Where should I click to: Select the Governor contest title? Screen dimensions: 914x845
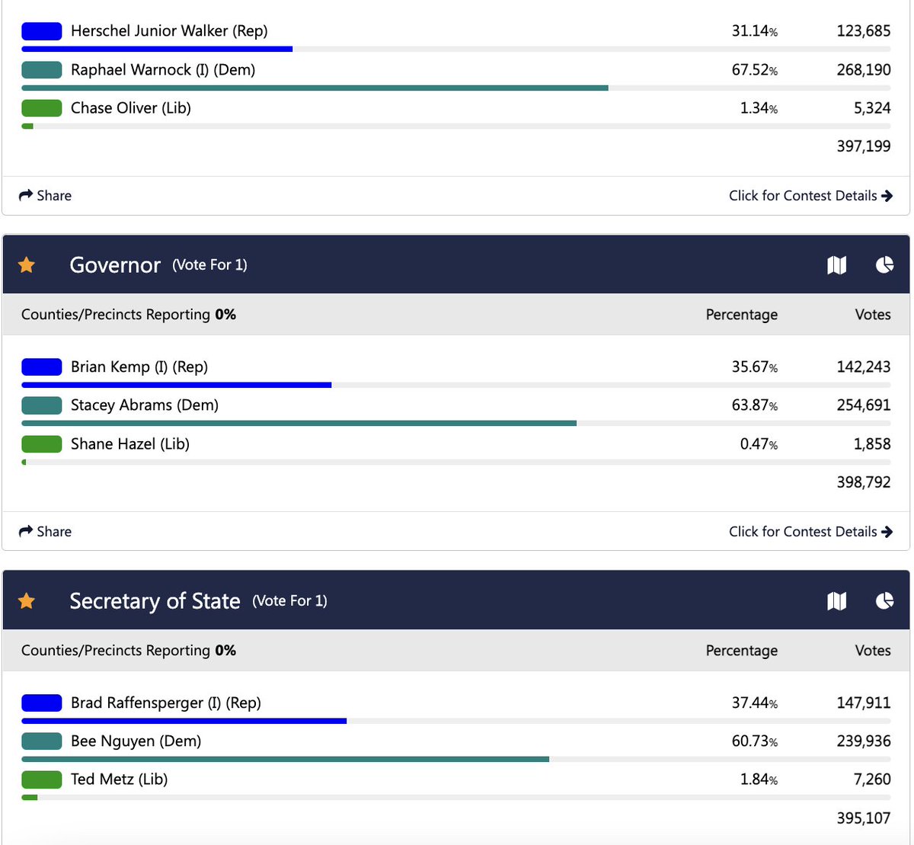114,264
